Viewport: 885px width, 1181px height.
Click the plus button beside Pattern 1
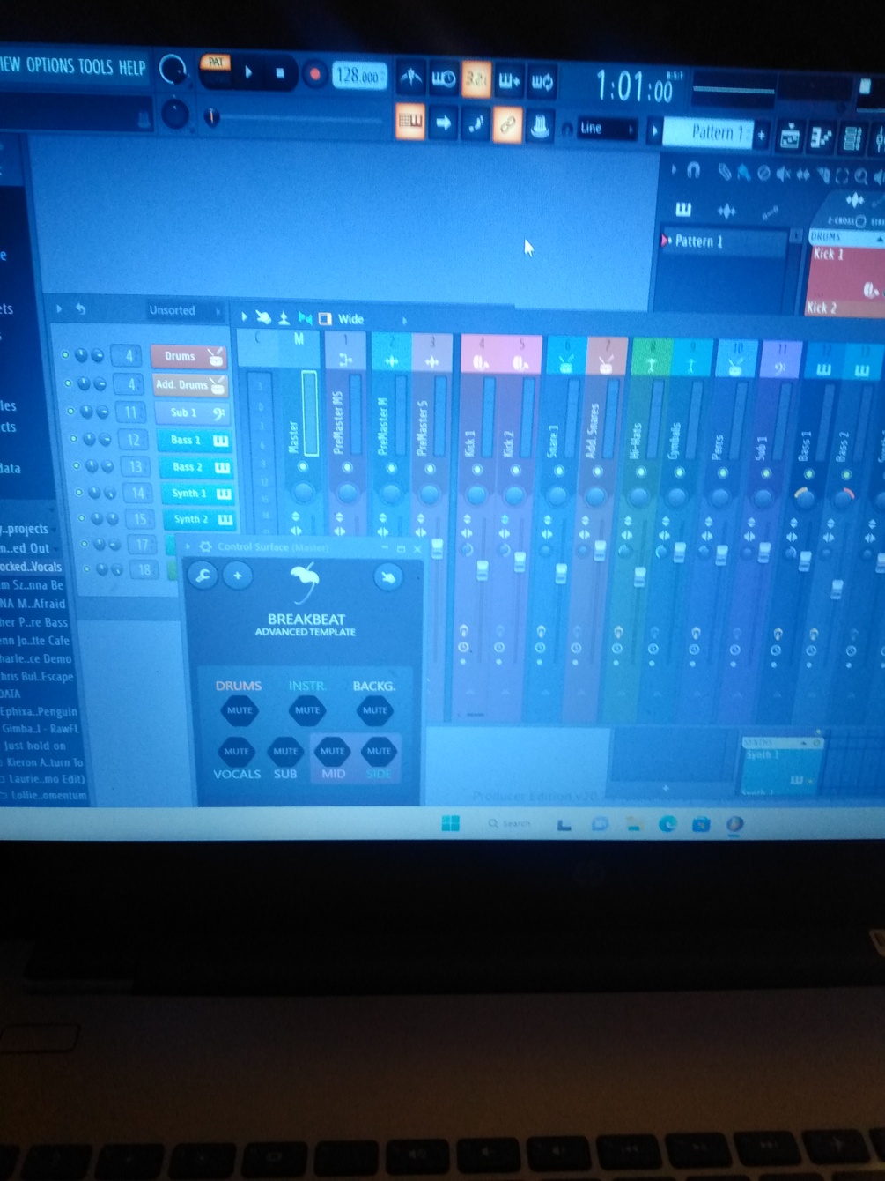click(763, 135)
